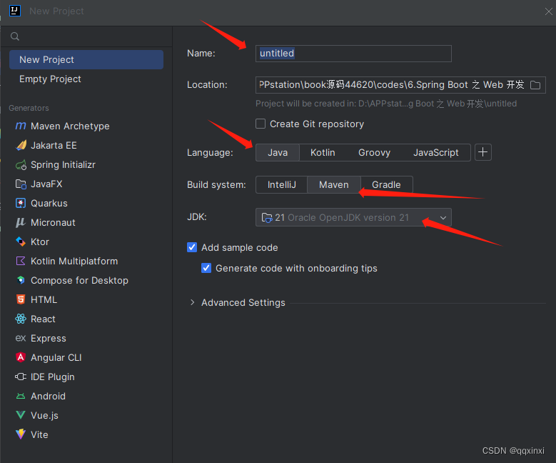556x463 pixels.
Task: Select the Spring Initializr generator icon
Action: pyautogui.click(x=21, y=165)
